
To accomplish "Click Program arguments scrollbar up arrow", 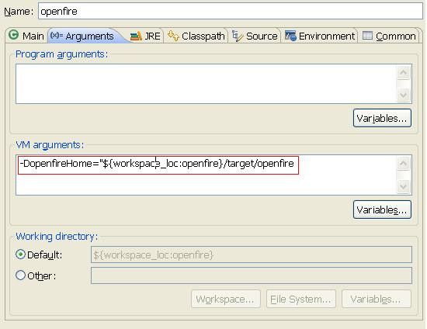I will [403, 72].
